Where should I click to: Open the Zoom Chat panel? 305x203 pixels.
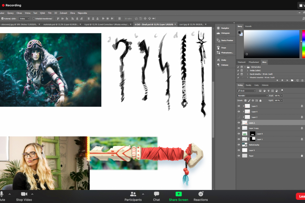[x=156, y=195]
